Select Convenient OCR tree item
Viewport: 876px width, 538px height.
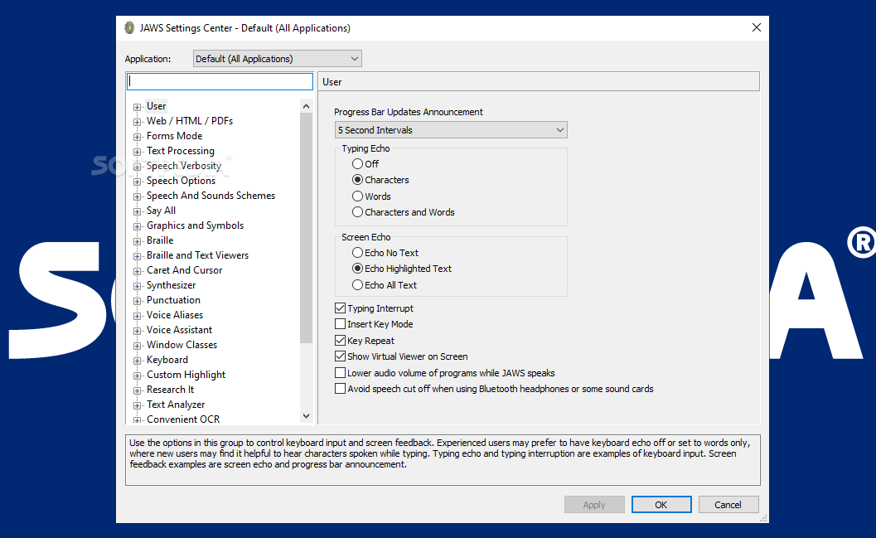183,419
